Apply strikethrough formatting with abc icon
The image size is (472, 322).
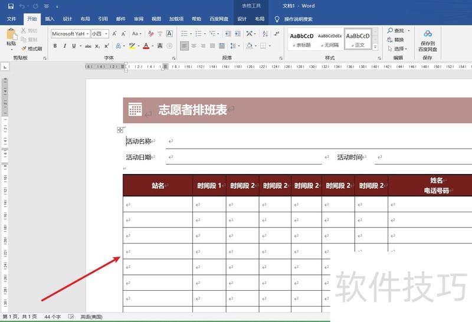pyautogui.click(x=88, y=45)
